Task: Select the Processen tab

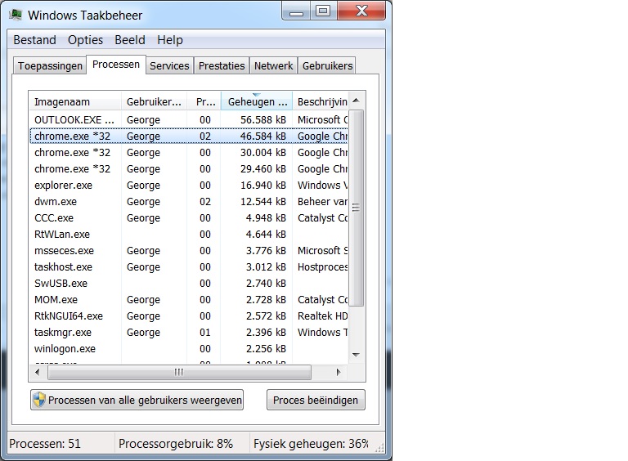Action: 116,65
